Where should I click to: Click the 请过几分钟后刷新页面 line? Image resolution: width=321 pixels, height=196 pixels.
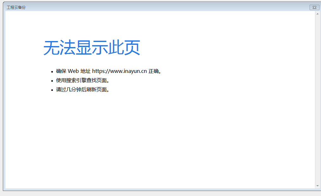83,90
